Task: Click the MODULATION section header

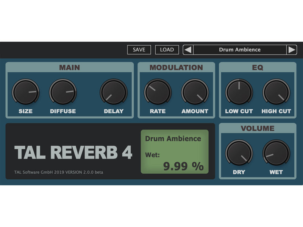Action: [x=176, y=68]
